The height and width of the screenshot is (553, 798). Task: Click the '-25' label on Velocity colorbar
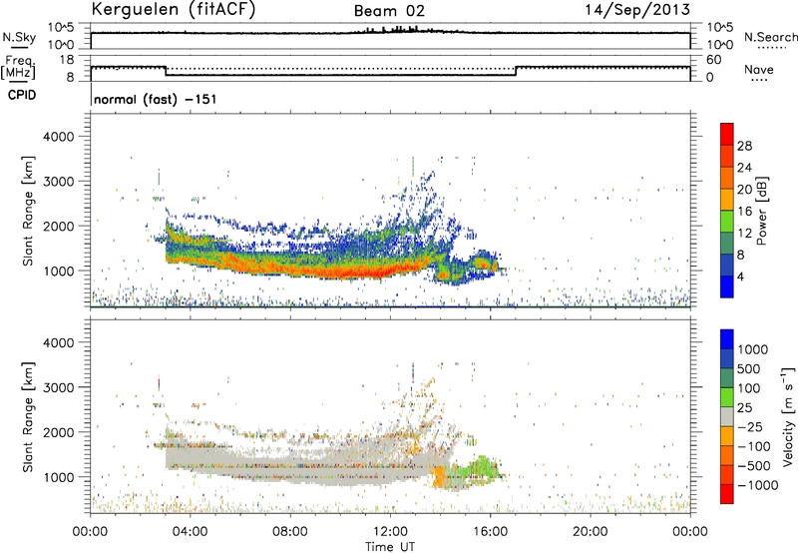(750, 426)
